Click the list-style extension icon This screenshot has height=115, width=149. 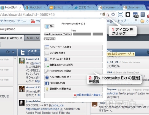[x=143, y=14]
